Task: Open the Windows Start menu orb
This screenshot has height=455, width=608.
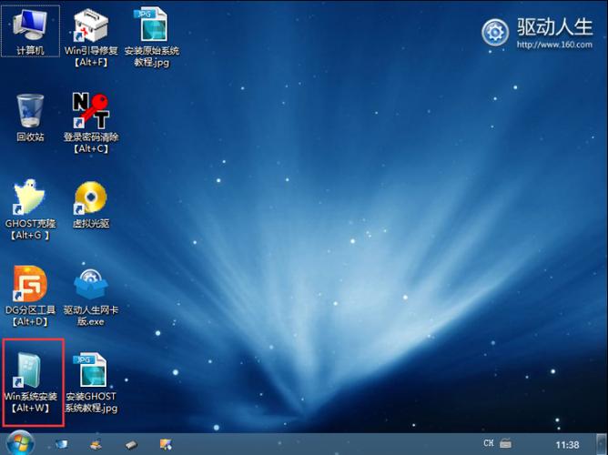Action: tap(19, 443)
